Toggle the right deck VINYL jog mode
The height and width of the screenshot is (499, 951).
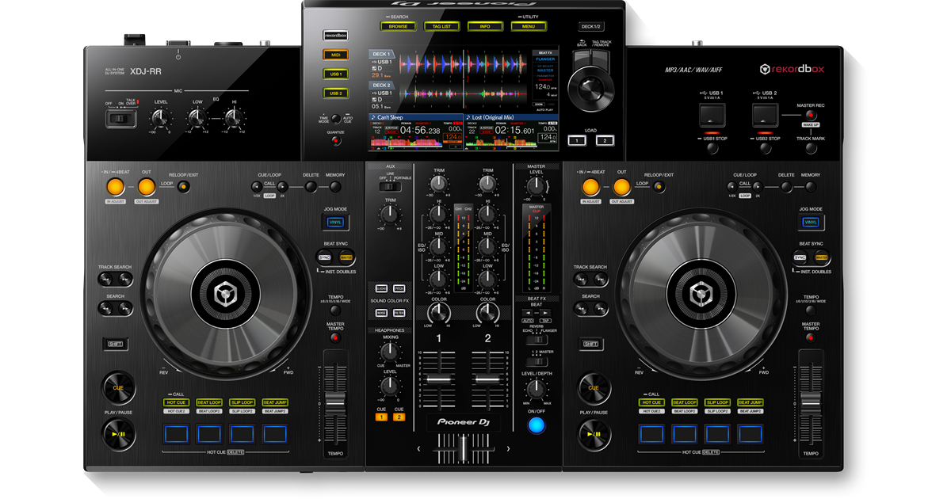(x=811, y=223)
